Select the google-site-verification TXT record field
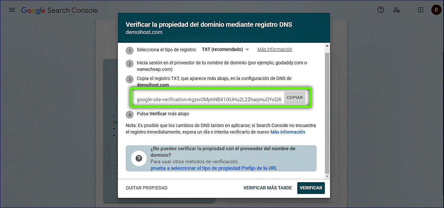The image size is (444, 208). coord(209,99)
